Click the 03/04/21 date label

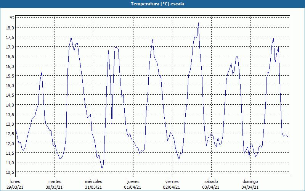click(x=211, y=187)
